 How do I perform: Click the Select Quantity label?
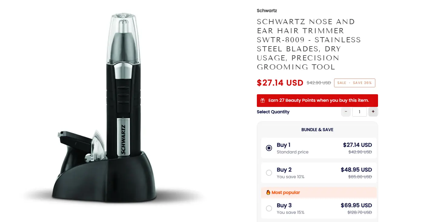point(273,112)
